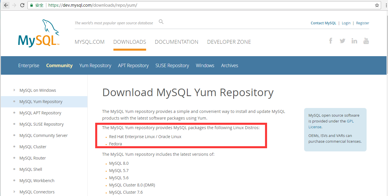
Task: Open MySQL Router sidebar item
Action: [x=32, y=158]
